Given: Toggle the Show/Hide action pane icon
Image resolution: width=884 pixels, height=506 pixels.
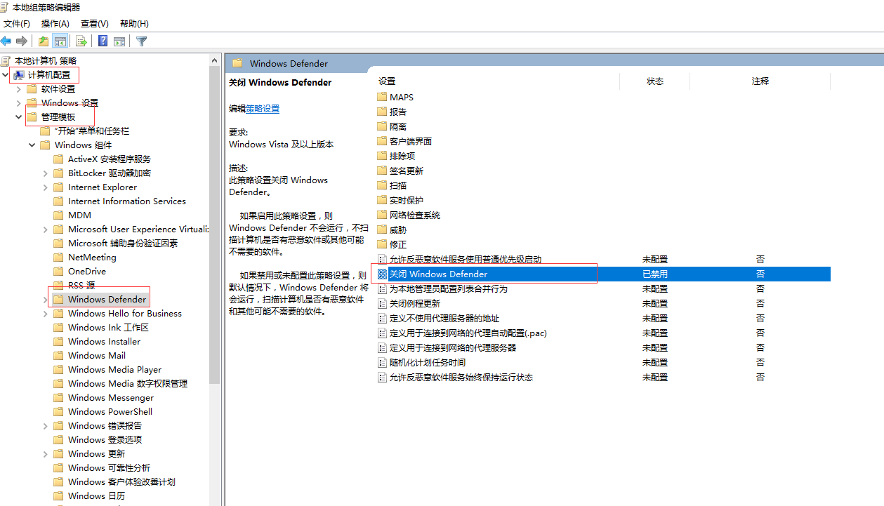Looking at the screenshot, I should [x=119, y=41].
